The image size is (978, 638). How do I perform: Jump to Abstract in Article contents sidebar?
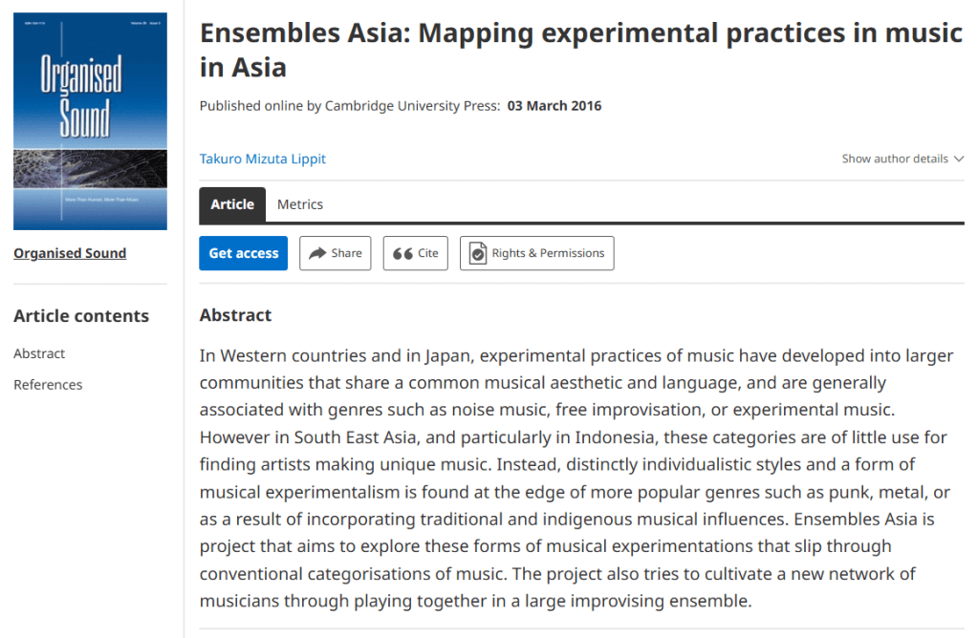click(39, 353)
